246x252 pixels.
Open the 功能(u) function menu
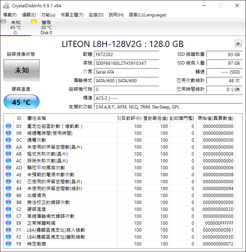(48, 15)
